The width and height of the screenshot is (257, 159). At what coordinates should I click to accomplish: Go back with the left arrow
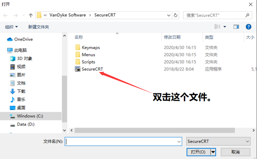tap(6, 15)
